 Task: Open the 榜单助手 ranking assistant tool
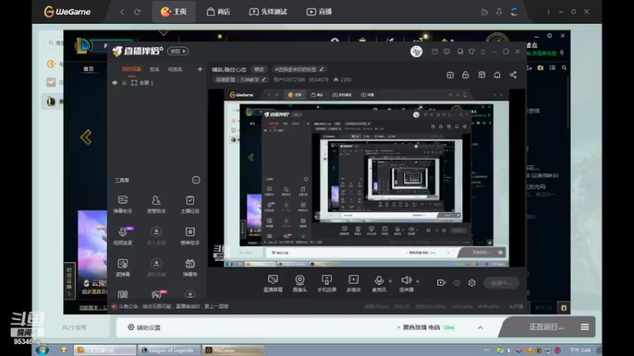pos(189,236)
